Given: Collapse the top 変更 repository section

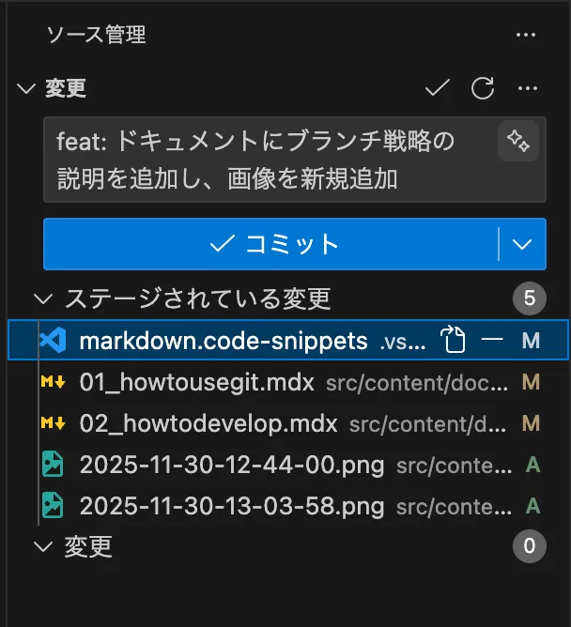Looking at the screenshot, I should point(25,88).
